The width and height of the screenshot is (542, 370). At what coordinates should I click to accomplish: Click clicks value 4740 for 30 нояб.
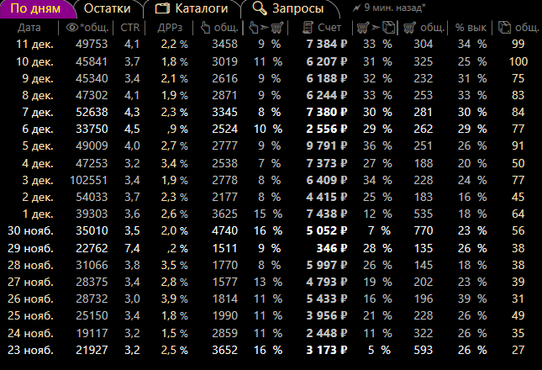coord(224,230)
